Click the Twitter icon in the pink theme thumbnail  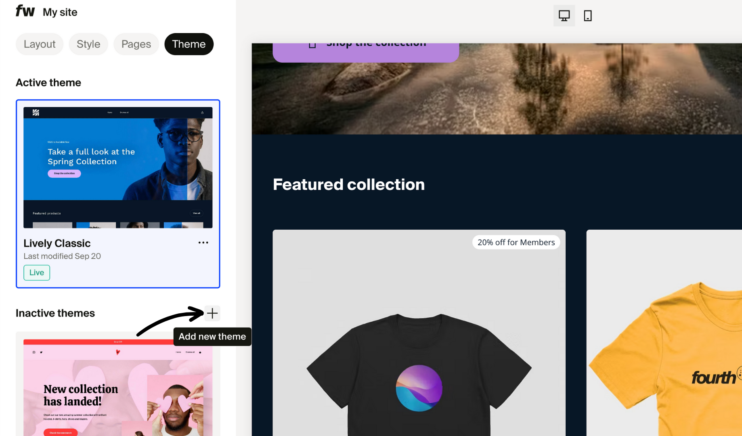[41, 352]
